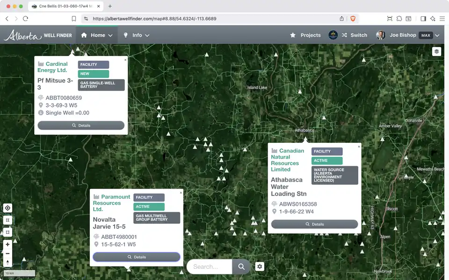Reload the browser page
Viewport: 449px width, 280px height.
tap(25, 19)
